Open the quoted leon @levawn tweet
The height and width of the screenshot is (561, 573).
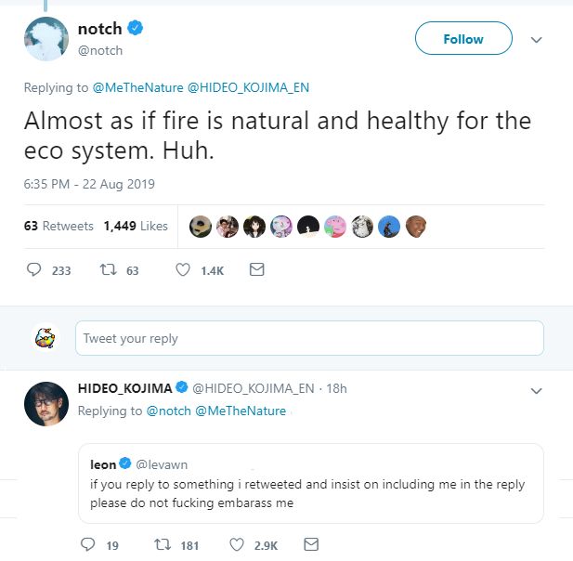pyautogui.click(x=311, y=484)
